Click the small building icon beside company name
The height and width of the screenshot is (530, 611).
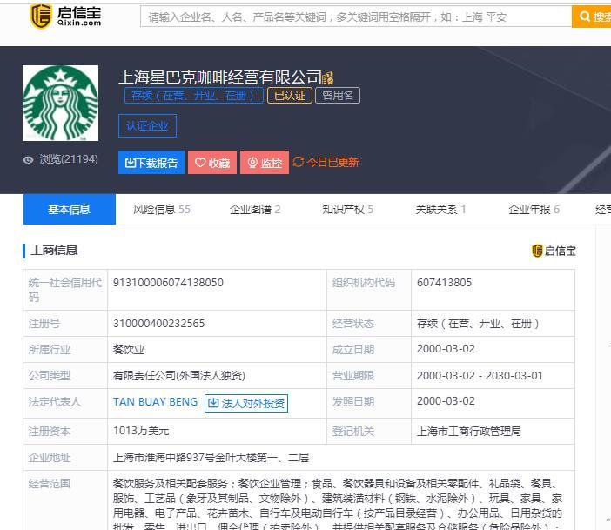point(328,78)
